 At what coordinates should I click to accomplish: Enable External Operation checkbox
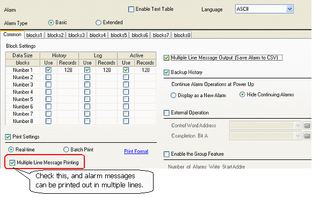click(x=166, y=113)
